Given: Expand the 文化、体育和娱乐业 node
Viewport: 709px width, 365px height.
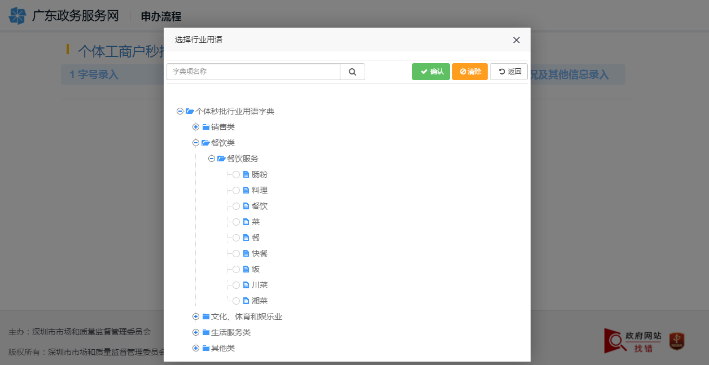Looking at the screenshot, I should pyautogui.click(x=196, y=316).
